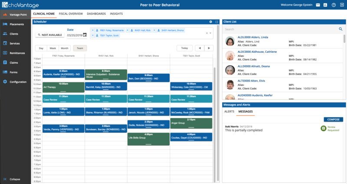This screenshot has width=347, height=184.
Task: Click the Next Available button
Action: pyautogui.click(x=50, y=35)
